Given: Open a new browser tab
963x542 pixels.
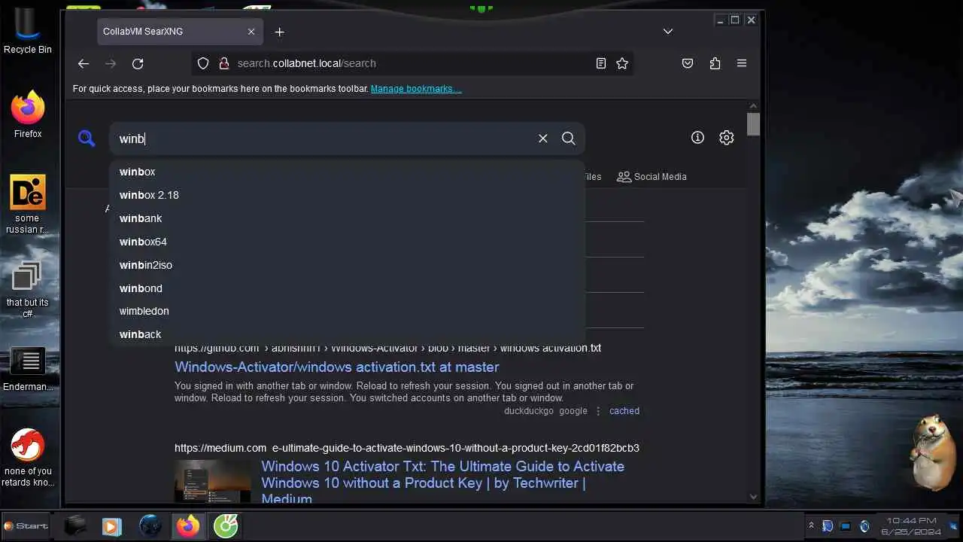Looking at the screenshot, I should [x=280, y=32].
